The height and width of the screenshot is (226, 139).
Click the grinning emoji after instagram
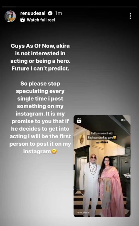click(x=54, y=151)
